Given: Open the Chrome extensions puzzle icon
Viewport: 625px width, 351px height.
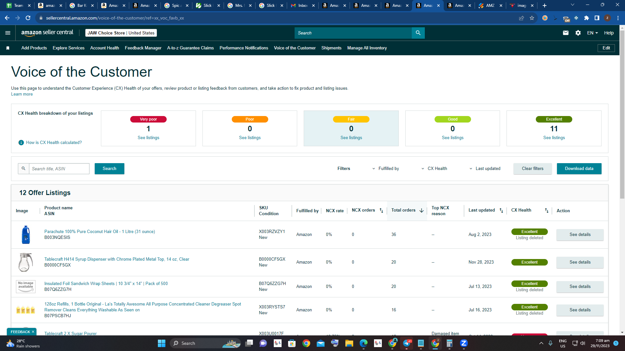Looking at the screenshot, I should coord(587,18).
